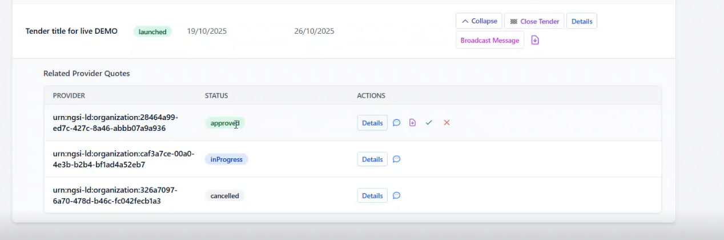
Task: Click the PROVIDER column header
Action: point(69,95)
